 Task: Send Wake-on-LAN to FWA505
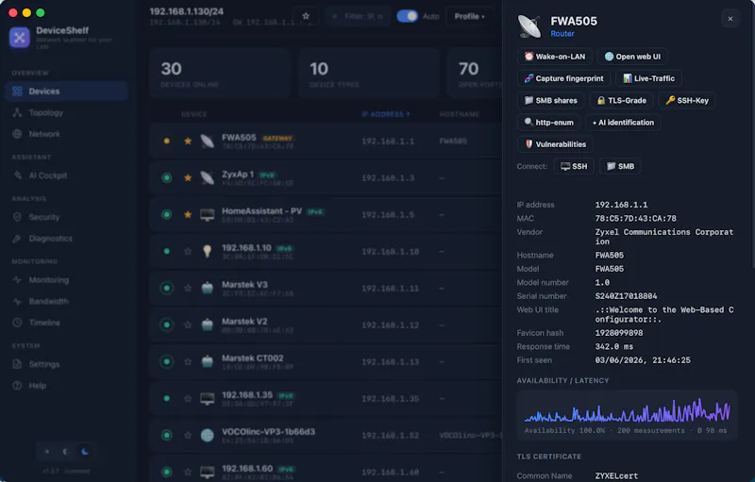click(555, 57)
